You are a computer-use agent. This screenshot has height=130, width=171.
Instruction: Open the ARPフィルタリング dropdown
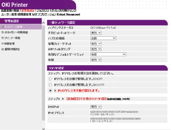96,49
